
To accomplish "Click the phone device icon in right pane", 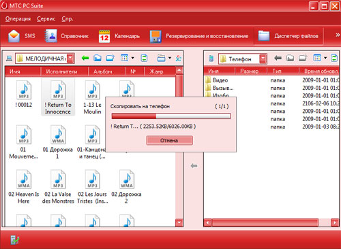I will pyautogui.click(x=211, y=59).
